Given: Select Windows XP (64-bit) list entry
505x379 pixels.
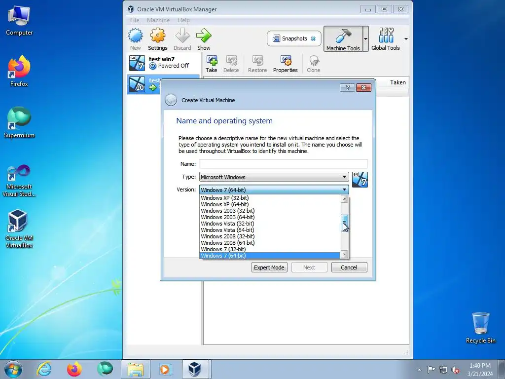Looking at the screenshot, I should pyautogui.click(x=270, y=204).
